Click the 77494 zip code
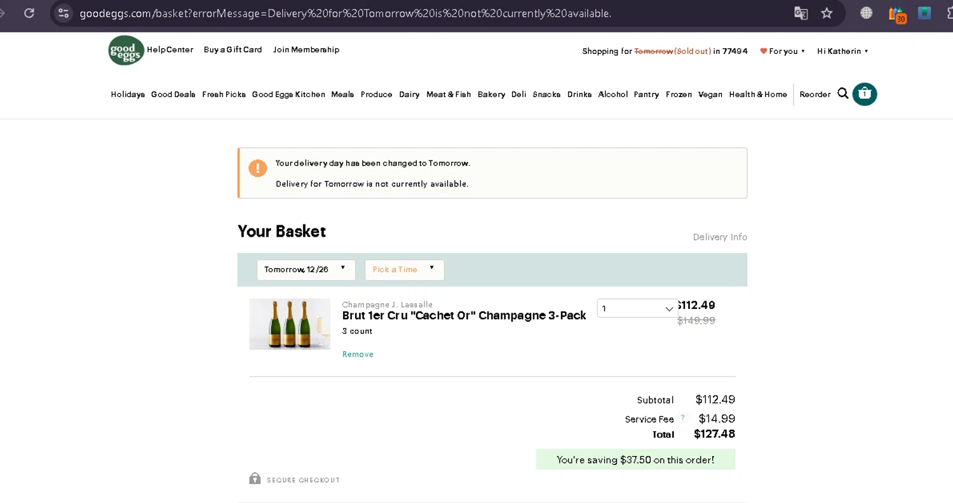This screenshot has height=503, width=953. click(x=735, y=51)
